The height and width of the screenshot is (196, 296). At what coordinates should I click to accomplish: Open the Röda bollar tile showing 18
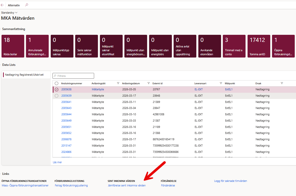click(x=13, y=46)
